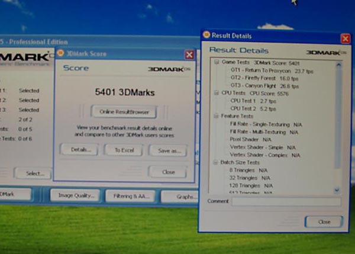The height and width of the screenshot is (254, 355).
Task: Select 128 Triangles row
Action: [251, 185]
